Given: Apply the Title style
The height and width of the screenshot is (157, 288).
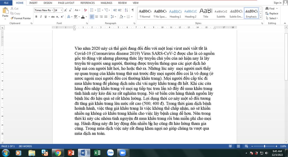Looking at the screenshot, I should (x=206, y=14).
